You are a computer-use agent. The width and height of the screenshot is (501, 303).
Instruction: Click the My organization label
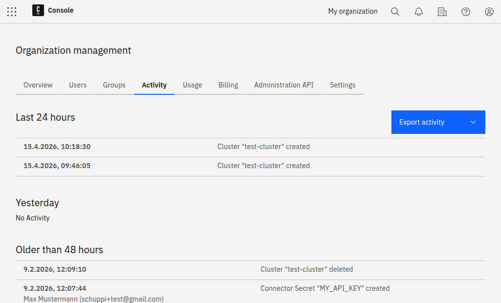[353, 11]
